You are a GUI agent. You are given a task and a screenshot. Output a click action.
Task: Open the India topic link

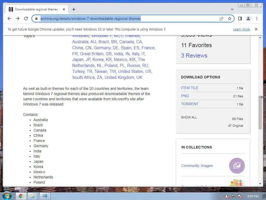coord(118,54)
